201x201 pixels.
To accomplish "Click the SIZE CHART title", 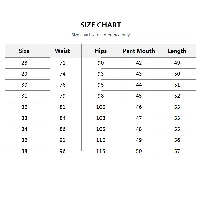I will pos(100,25).
